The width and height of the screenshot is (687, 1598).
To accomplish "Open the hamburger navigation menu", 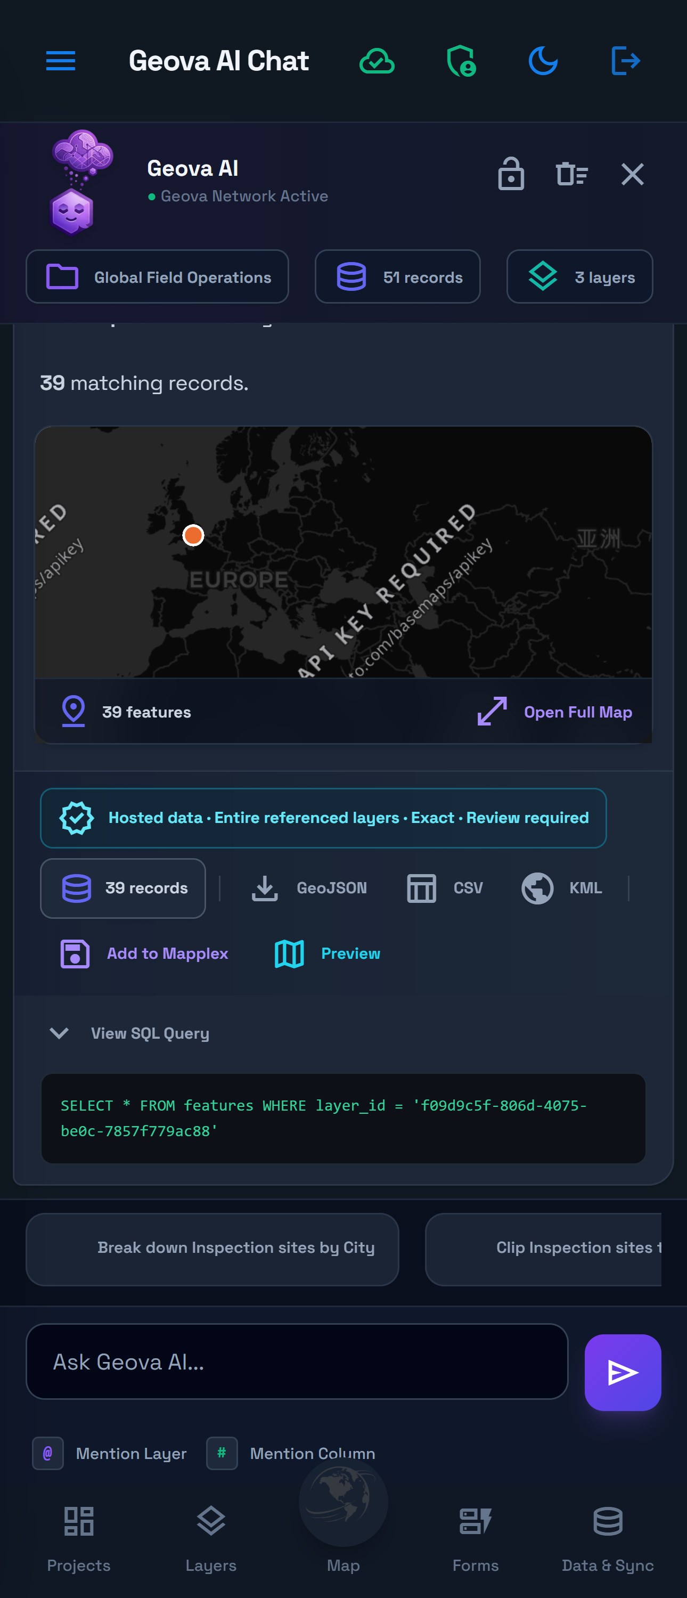I will pos(61,61).
